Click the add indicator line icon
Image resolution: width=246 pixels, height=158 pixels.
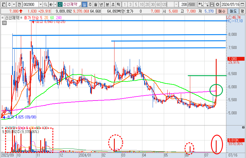206,4
